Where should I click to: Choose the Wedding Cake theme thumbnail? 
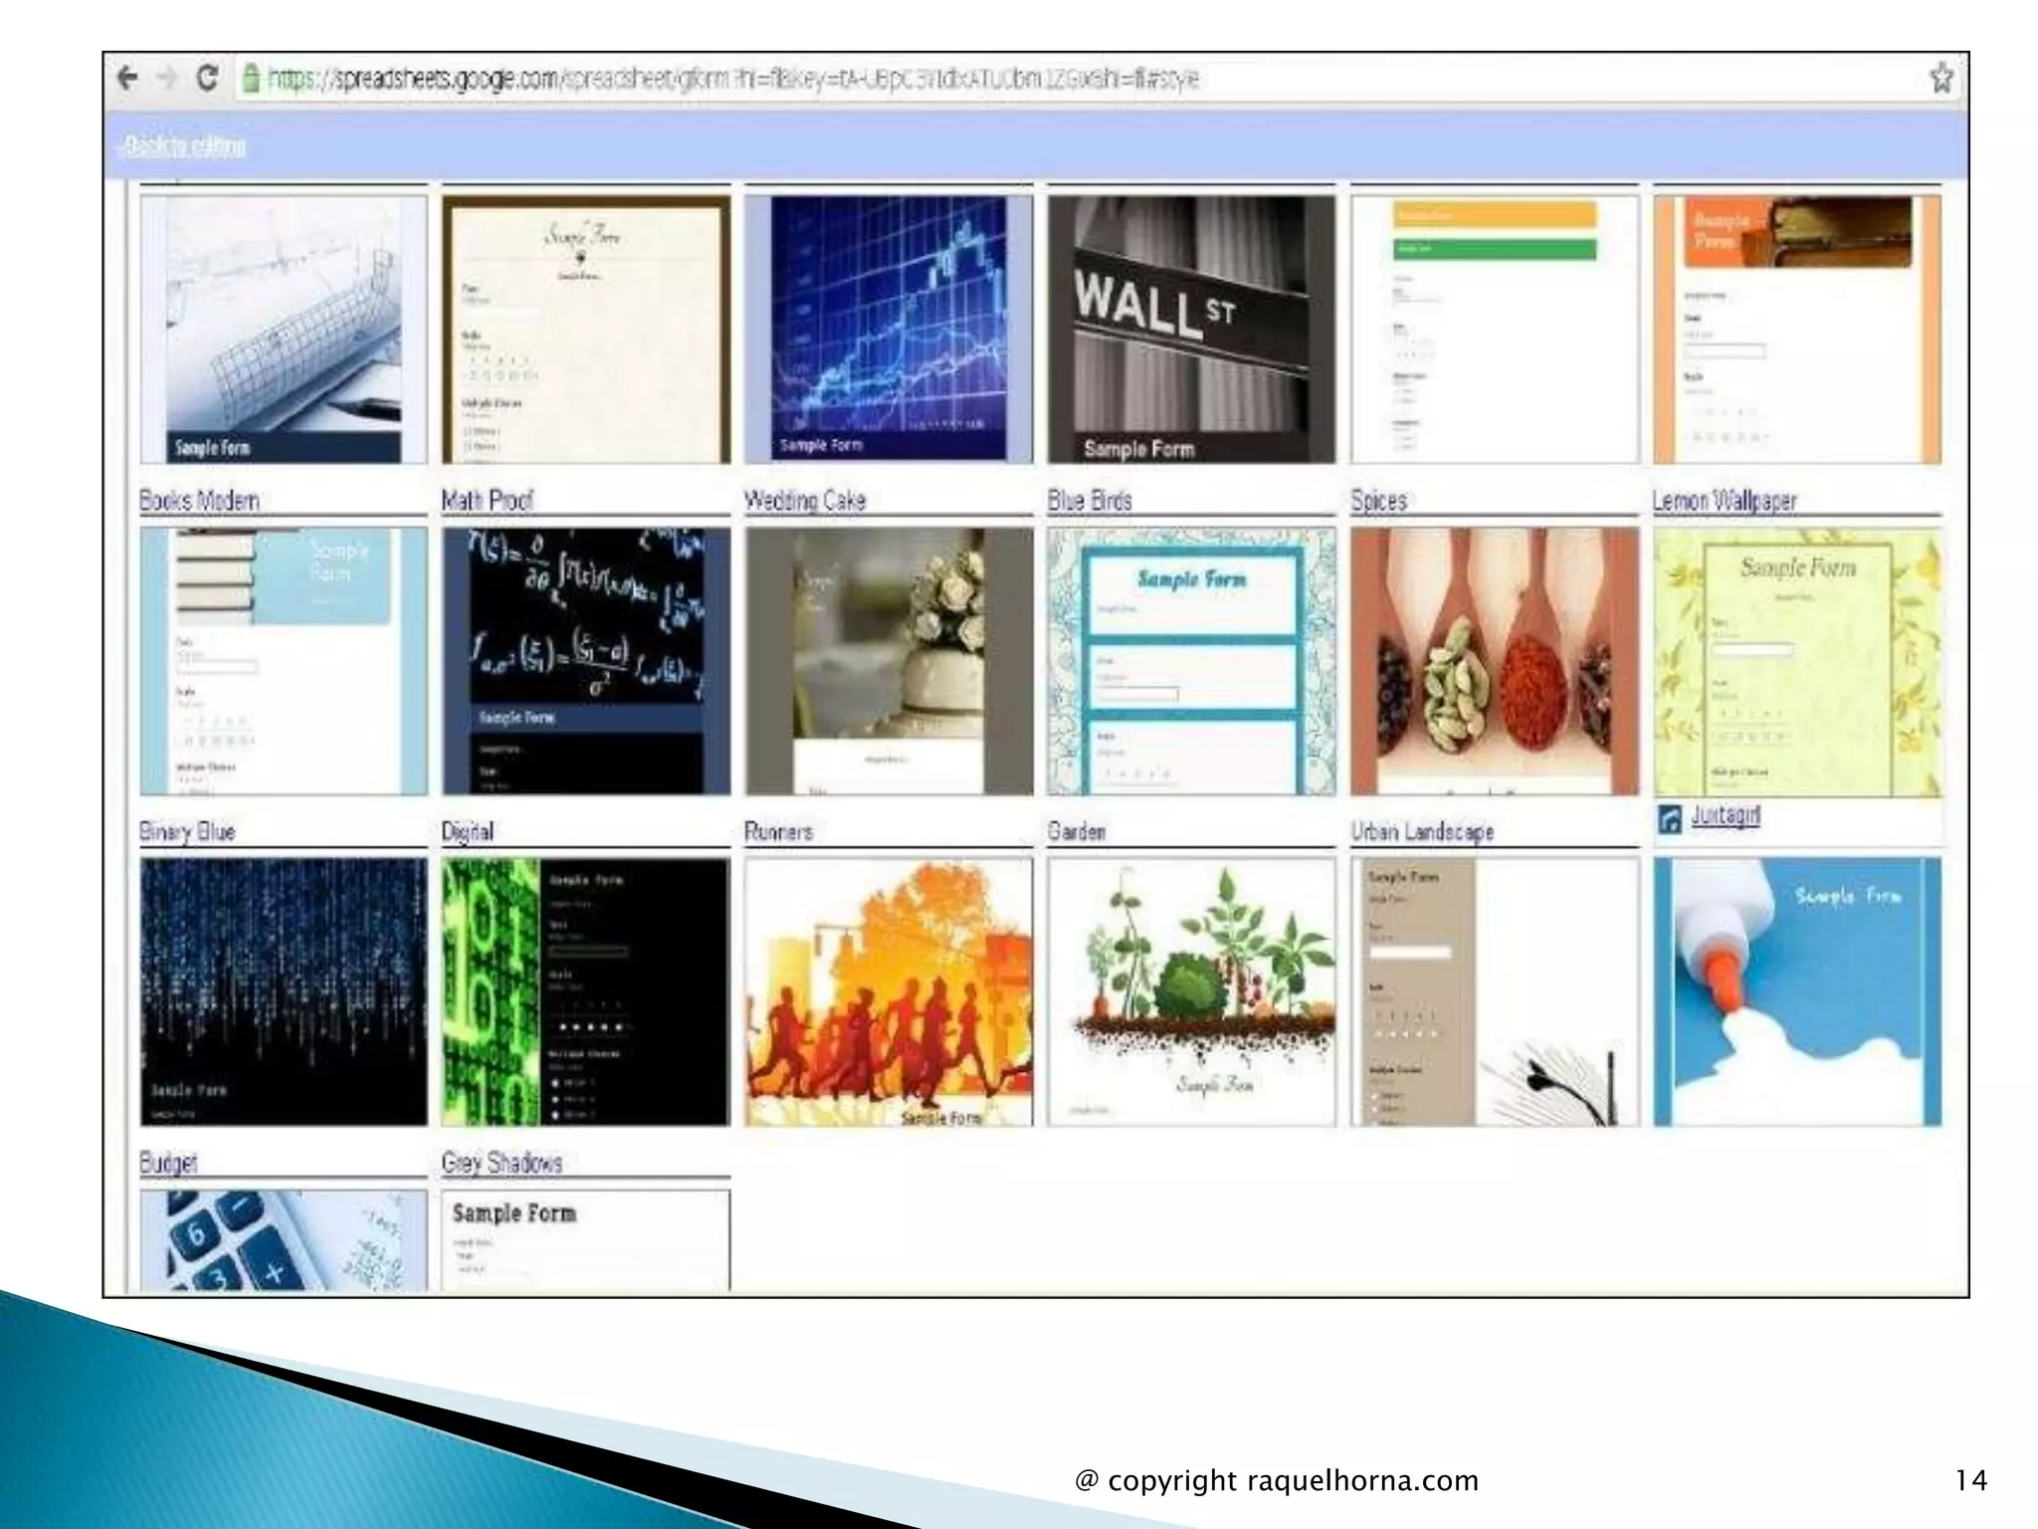click(x=889, y=661)
